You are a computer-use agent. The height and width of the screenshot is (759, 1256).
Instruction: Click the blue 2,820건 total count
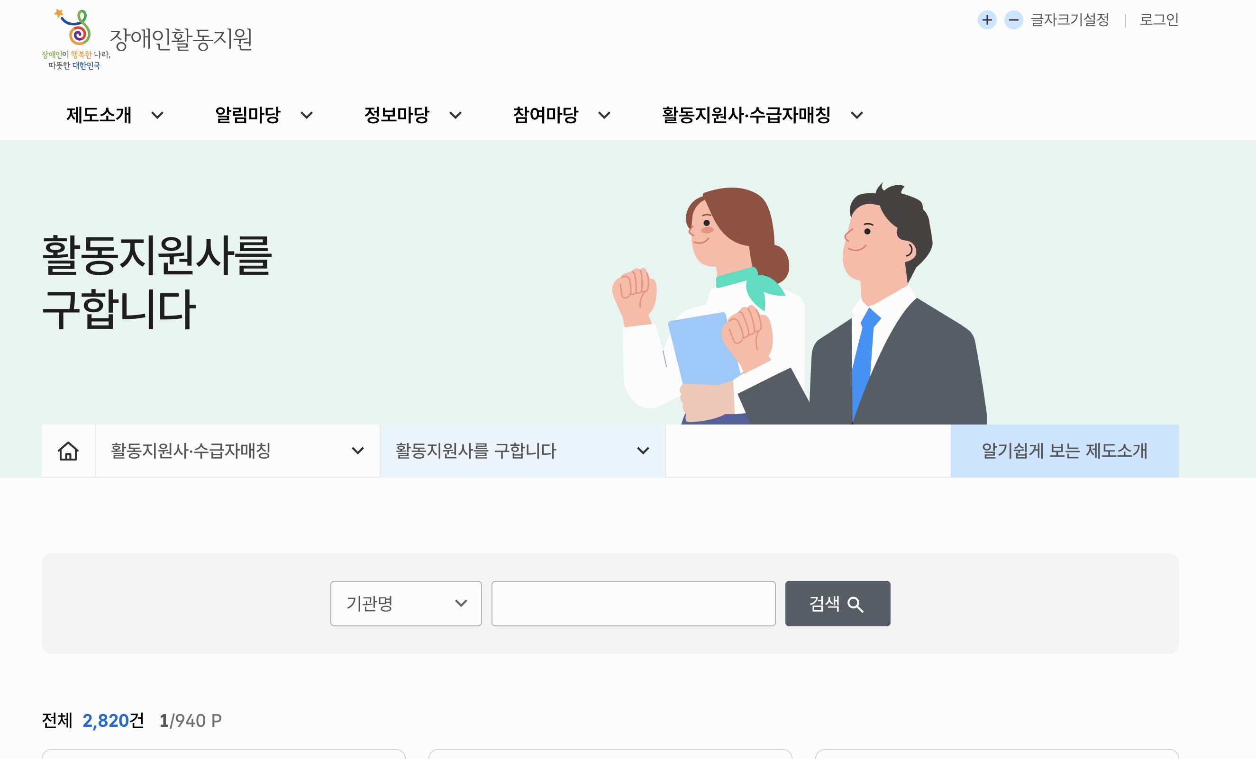(107, 720)
